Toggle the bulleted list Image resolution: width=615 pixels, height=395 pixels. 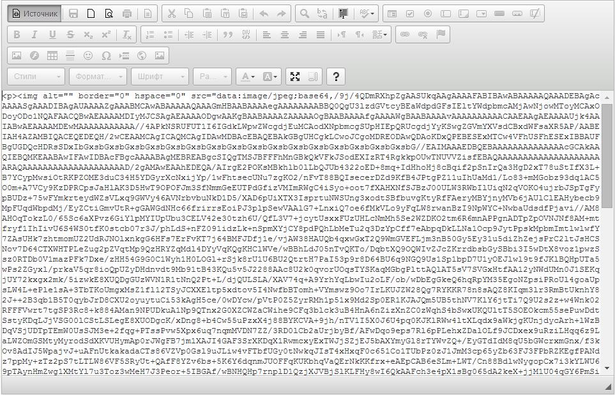168,34
